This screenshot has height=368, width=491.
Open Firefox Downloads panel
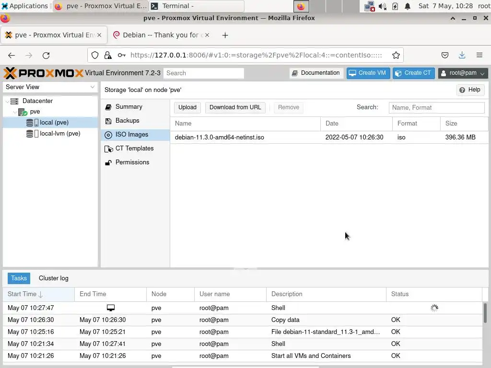(x=462, y=56)
